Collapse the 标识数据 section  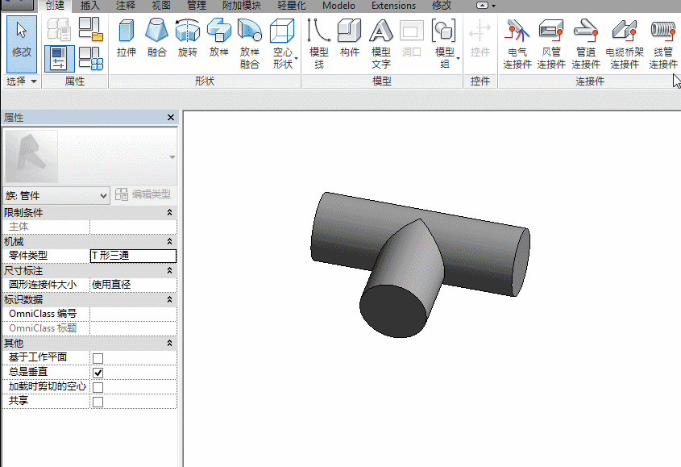click(169, 299)
